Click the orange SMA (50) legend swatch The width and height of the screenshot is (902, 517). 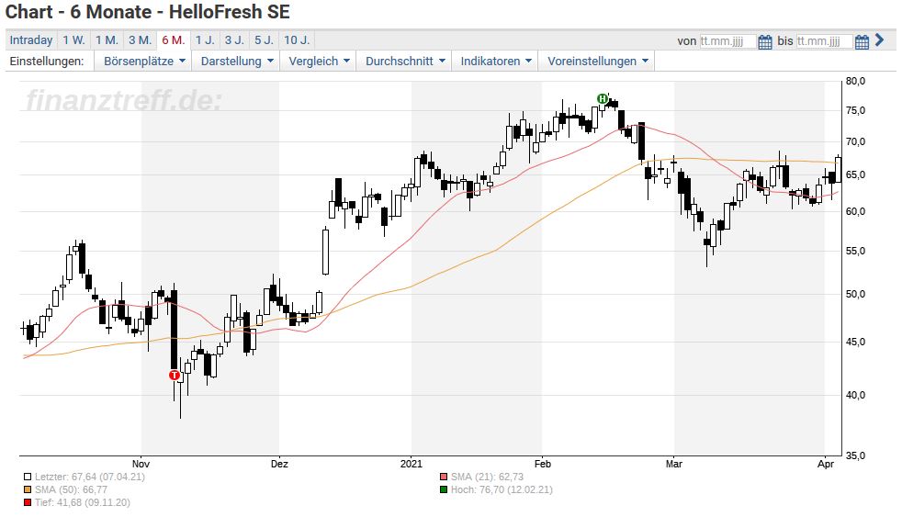pyautogui.click(x=27, y=490)
